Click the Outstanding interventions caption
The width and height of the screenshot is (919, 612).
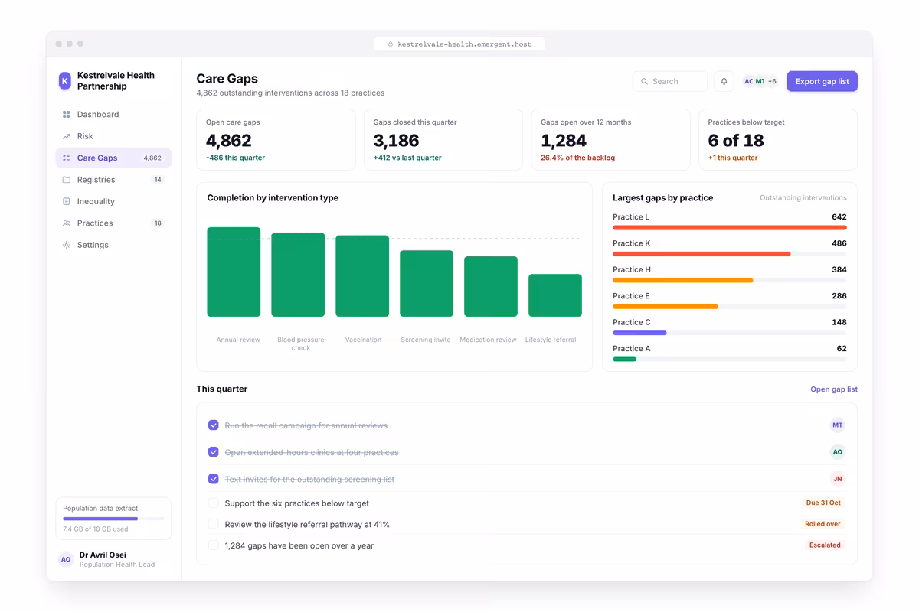[803, 198]
